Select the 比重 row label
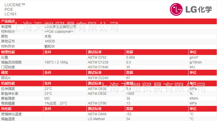 [5, 57]
